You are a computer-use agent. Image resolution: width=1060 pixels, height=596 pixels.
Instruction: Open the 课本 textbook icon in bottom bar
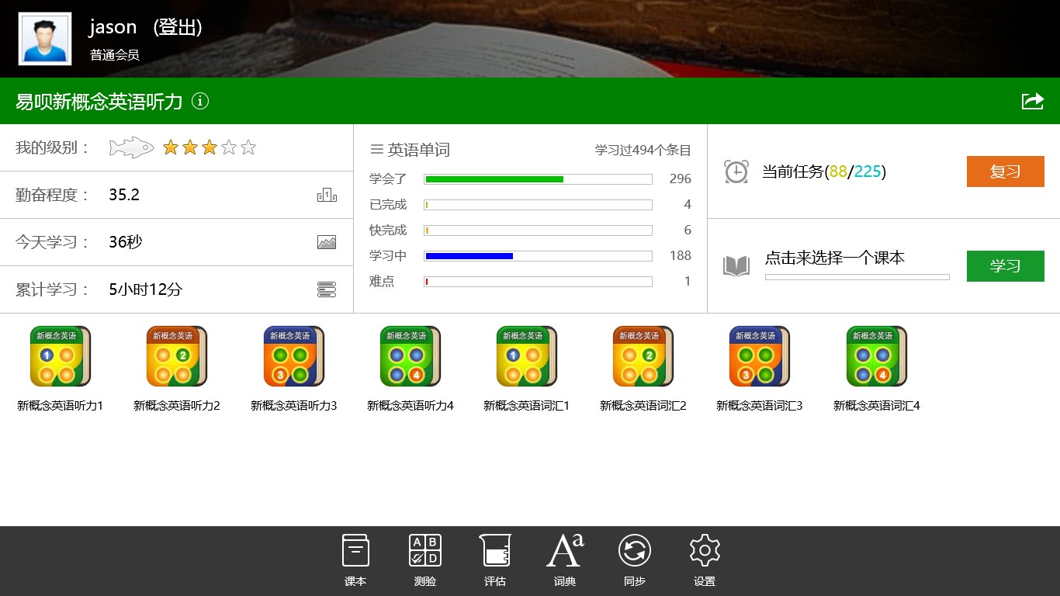click(355, 552)
